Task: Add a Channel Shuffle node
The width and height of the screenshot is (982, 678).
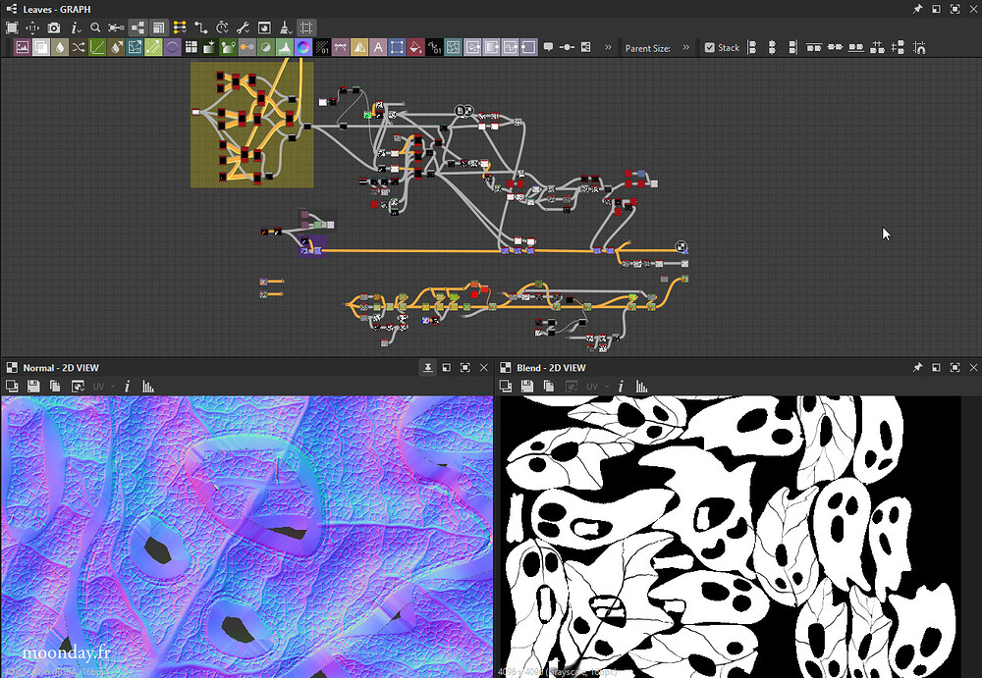Action: (79, 47)
